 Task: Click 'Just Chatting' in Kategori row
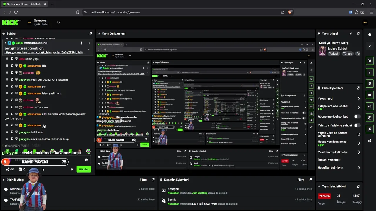point(199,193)
